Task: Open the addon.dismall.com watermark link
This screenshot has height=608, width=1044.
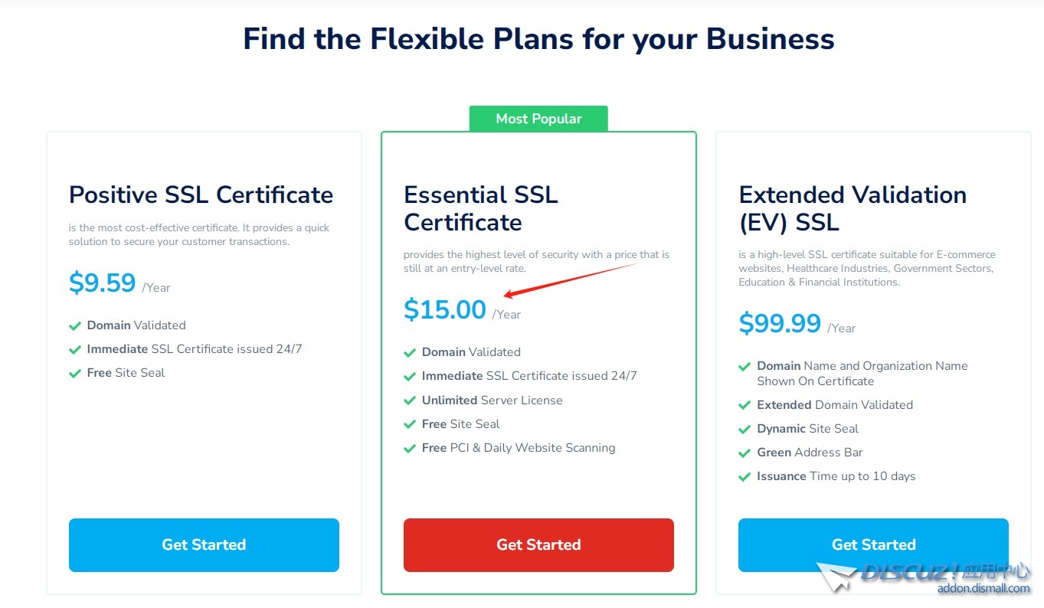Action: [983, 588]
